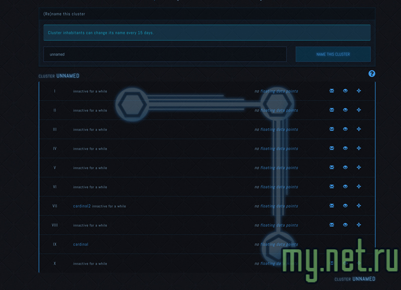Screen dimensions: 401x290
Task: Click the eye icon in row III
Action: [x=345, y=129]
